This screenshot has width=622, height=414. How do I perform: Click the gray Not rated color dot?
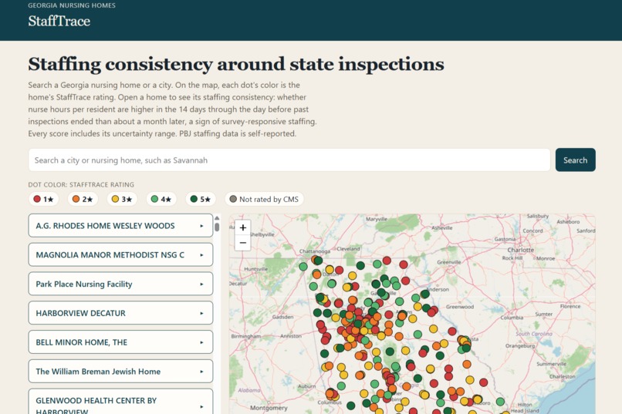(x=233, y=199)
